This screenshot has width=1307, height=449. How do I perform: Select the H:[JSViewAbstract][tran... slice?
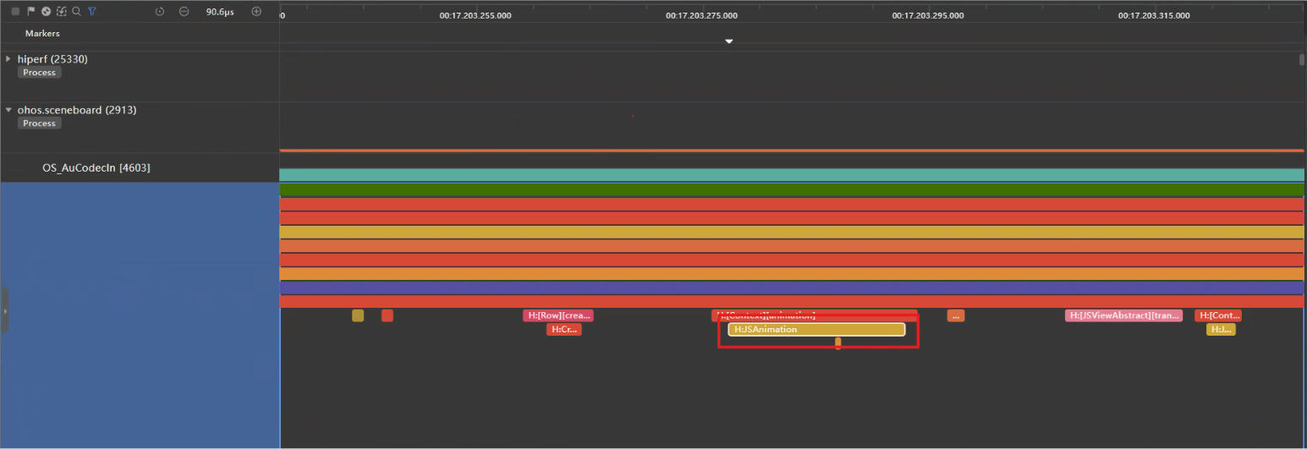(x=1123, y=315)
